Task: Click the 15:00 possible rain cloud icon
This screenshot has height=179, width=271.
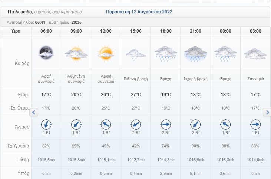Action: coord(136,55)
